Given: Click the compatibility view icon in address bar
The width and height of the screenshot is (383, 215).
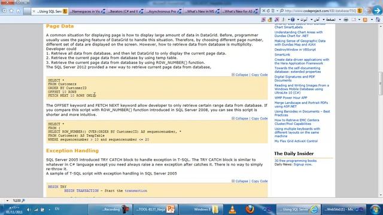Looking at the screenshot, I should pos(273,11).
